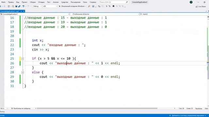Open the Файл menu
This screenshot has height=117, width=209.
(3, 2)
